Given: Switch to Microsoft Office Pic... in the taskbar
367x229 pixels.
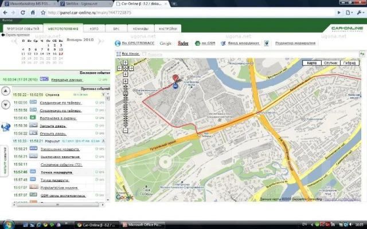Looking at the screenshot, I should [x=143, y=225].
